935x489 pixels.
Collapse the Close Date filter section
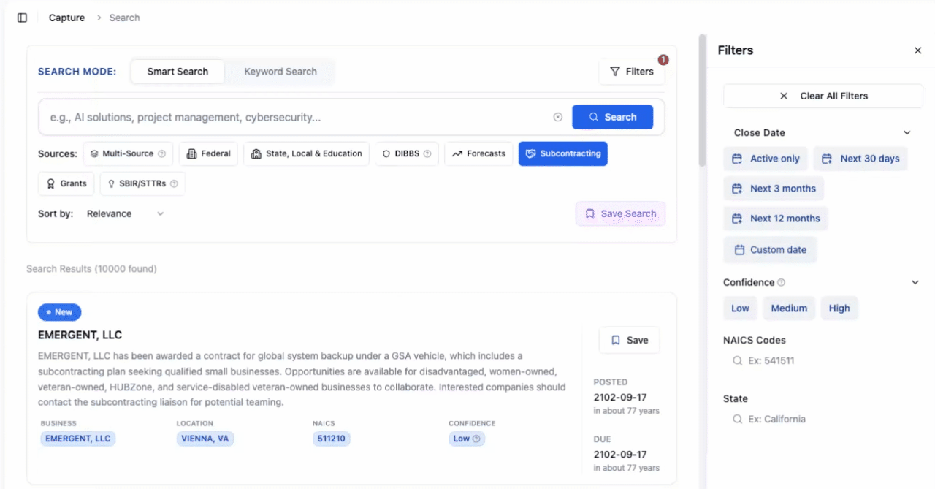tap(907, 132)
